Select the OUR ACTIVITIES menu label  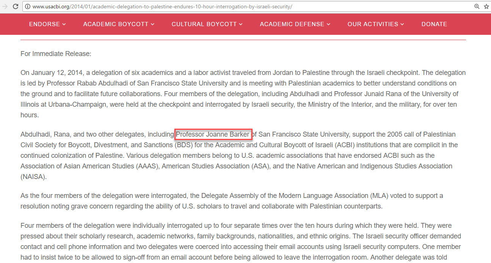[373, 24]
